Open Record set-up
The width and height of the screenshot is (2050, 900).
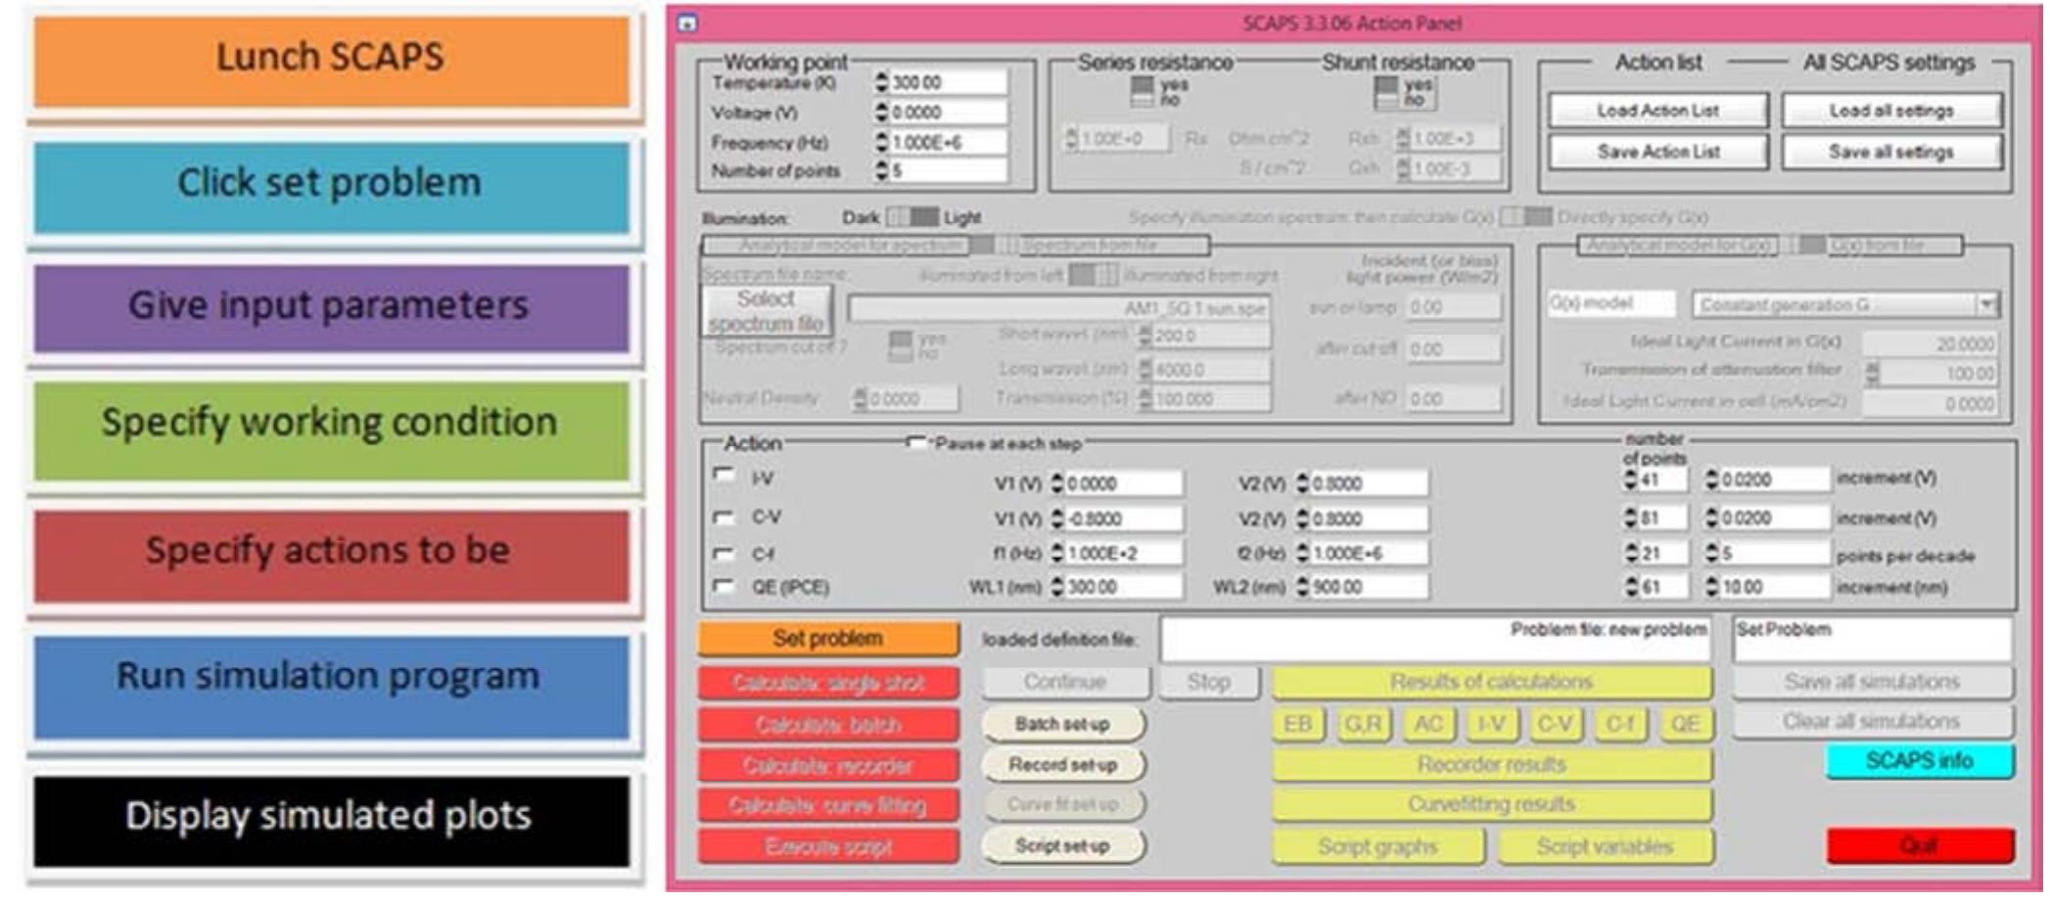[1063, 765]
